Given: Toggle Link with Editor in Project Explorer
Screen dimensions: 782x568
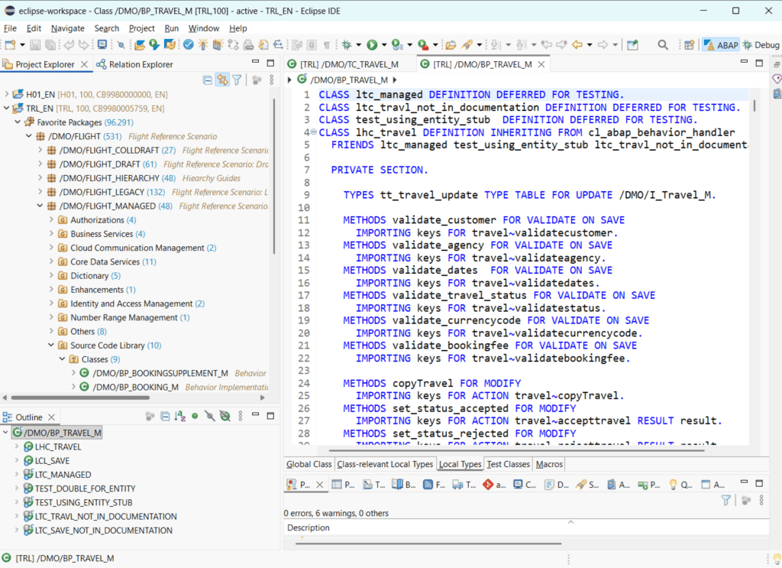Looking at the screenshot, I should pos(223,80).
